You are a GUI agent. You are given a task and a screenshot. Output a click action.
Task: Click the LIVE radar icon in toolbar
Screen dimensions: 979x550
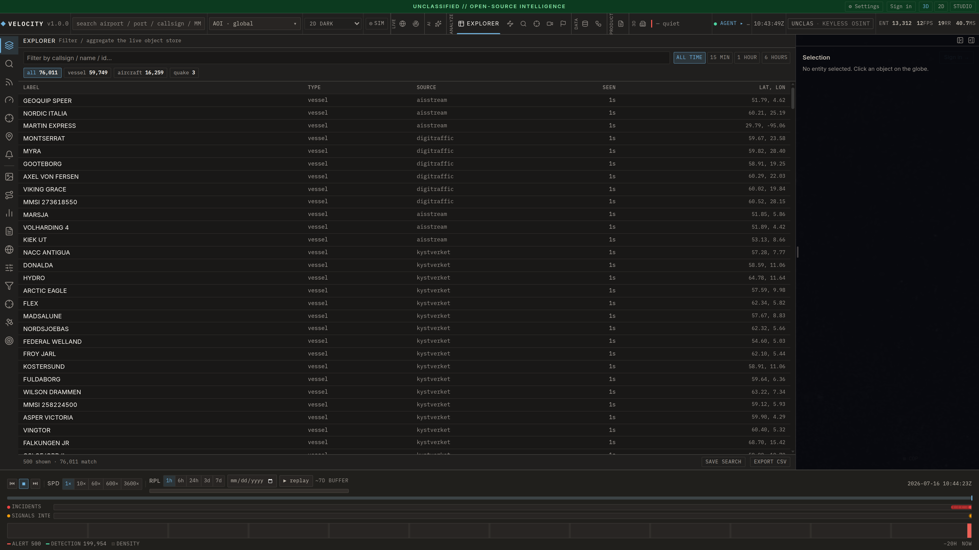point(416,23)
